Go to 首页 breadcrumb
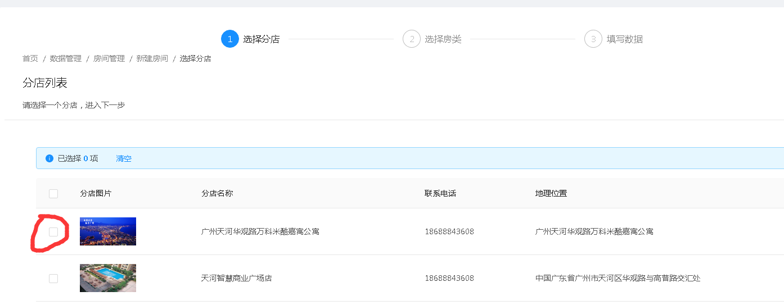784x305 pixels. [x=30, y=58]
